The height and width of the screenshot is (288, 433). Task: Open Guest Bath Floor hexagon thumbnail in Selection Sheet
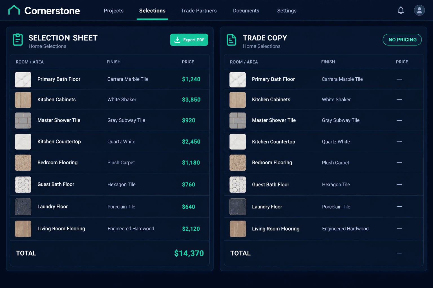[23, 184]
